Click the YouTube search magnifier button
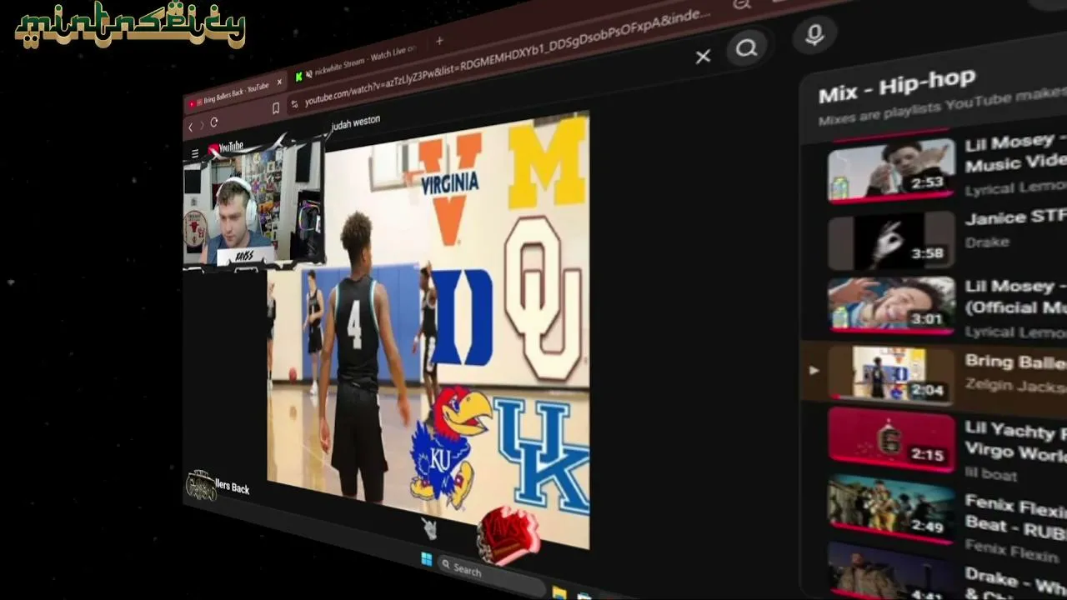Screen dimensions: 1067x600 747,48
